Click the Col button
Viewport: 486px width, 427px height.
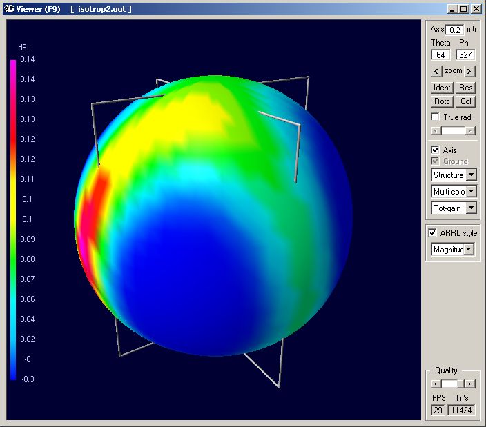coord(466,101)
